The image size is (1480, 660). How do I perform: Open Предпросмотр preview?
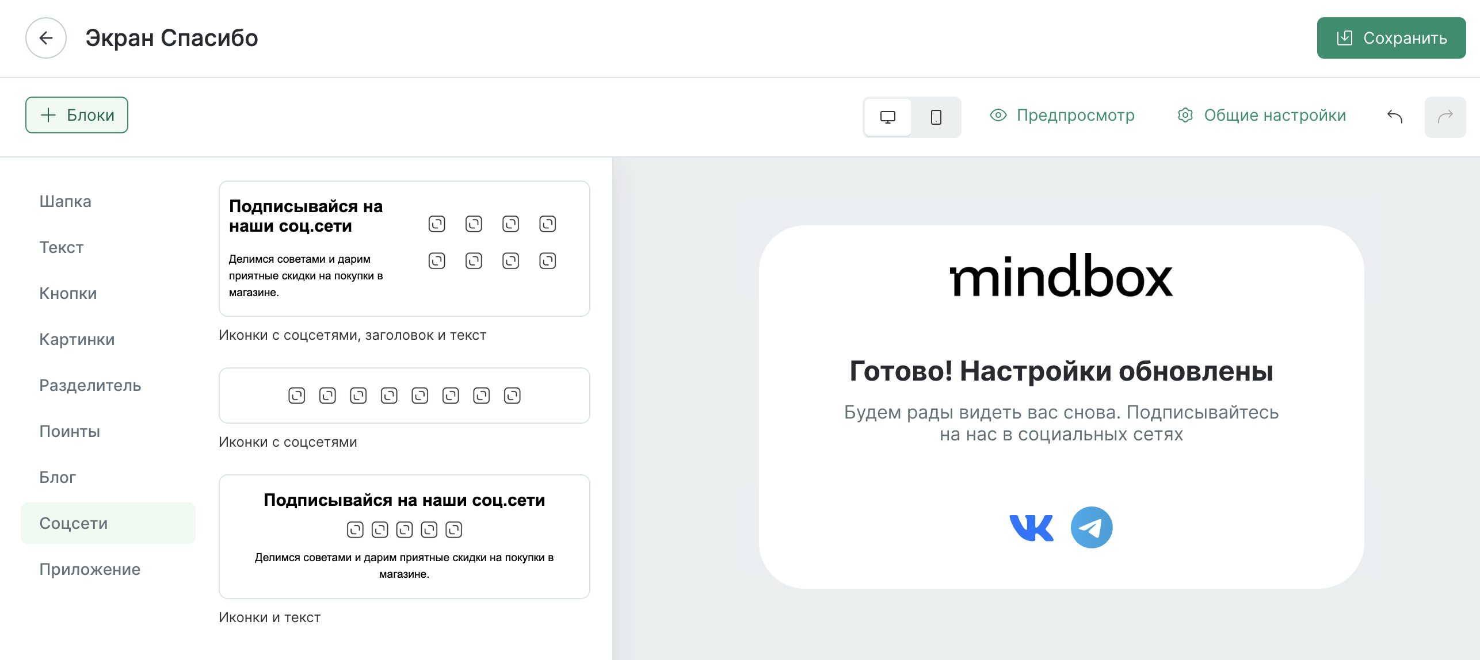click(x=1062, y=116)
